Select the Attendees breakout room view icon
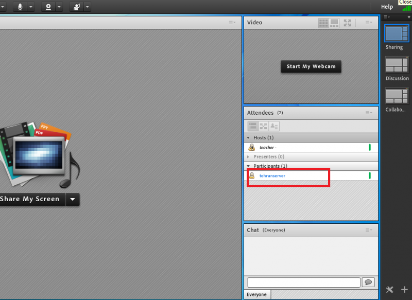 [x=263, y=126]
